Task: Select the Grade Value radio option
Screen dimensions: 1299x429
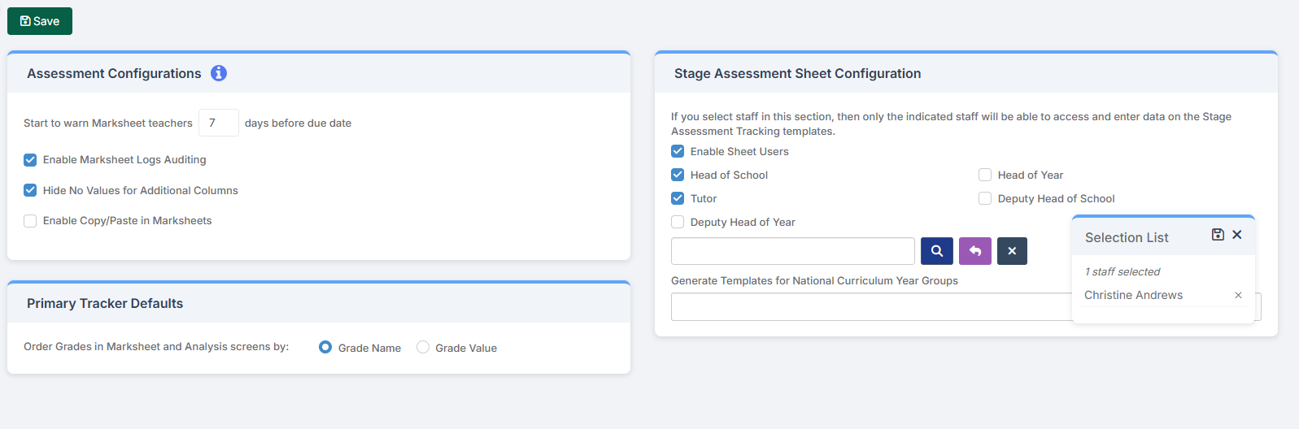Action: coord(423,348)
